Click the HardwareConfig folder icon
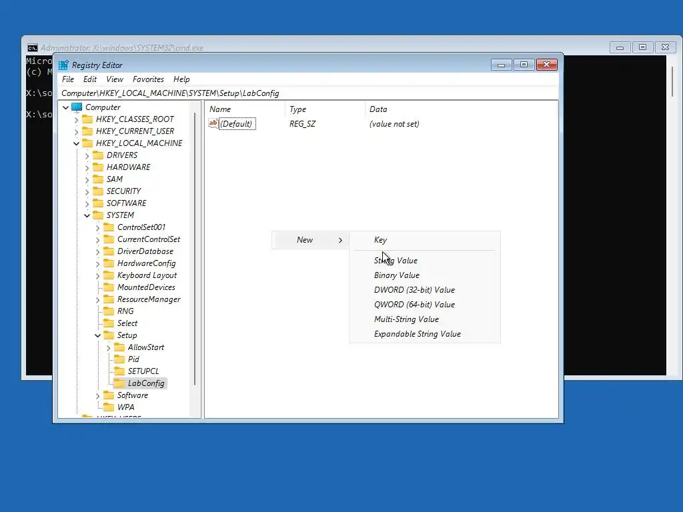Screen dimensions: 683x512 (109, 263)
